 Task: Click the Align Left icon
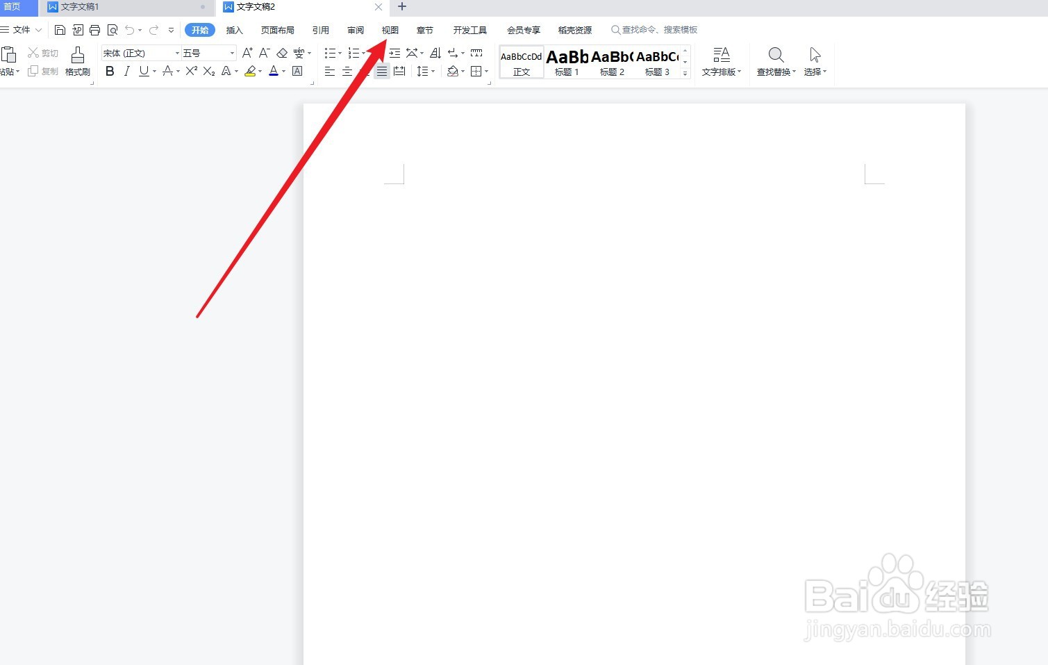(330, 71)
